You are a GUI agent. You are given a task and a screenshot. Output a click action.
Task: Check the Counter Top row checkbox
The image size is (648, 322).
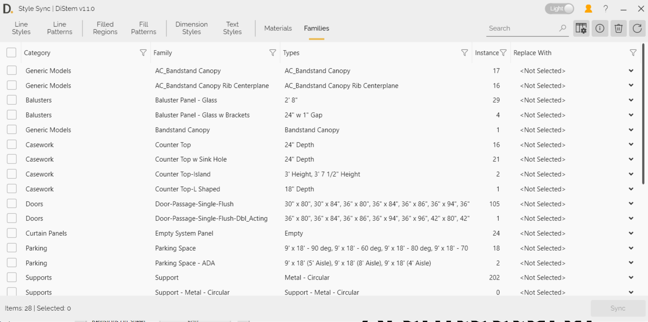(12, 145)
